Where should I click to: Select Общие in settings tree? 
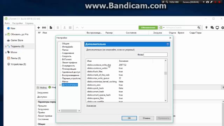coord(65,43)
